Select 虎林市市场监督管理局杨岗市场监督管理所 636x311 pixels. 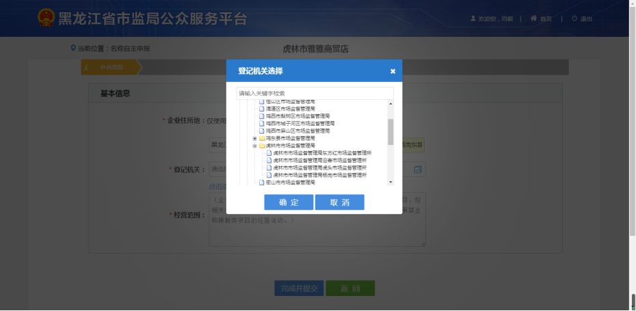click(320, 175)
